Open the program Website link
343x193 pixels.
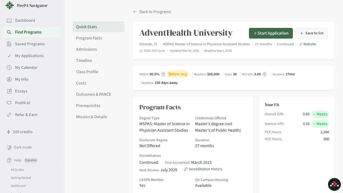coord(307,44)
